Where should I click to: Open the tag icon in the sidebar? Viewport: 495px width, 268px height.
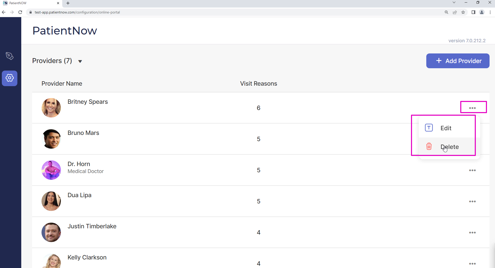10,56
